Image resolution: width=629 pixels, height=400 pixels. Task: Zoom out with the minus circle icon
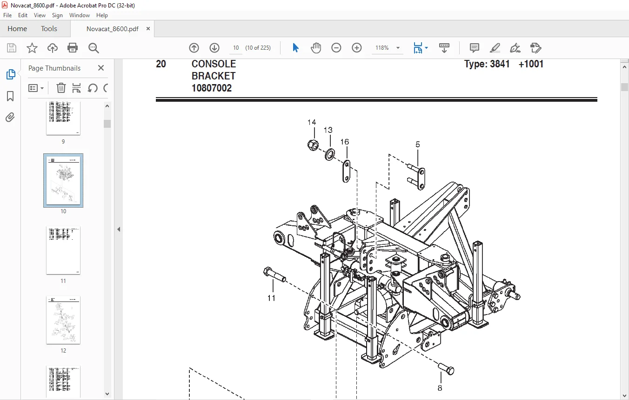click(x=336, y=48)
